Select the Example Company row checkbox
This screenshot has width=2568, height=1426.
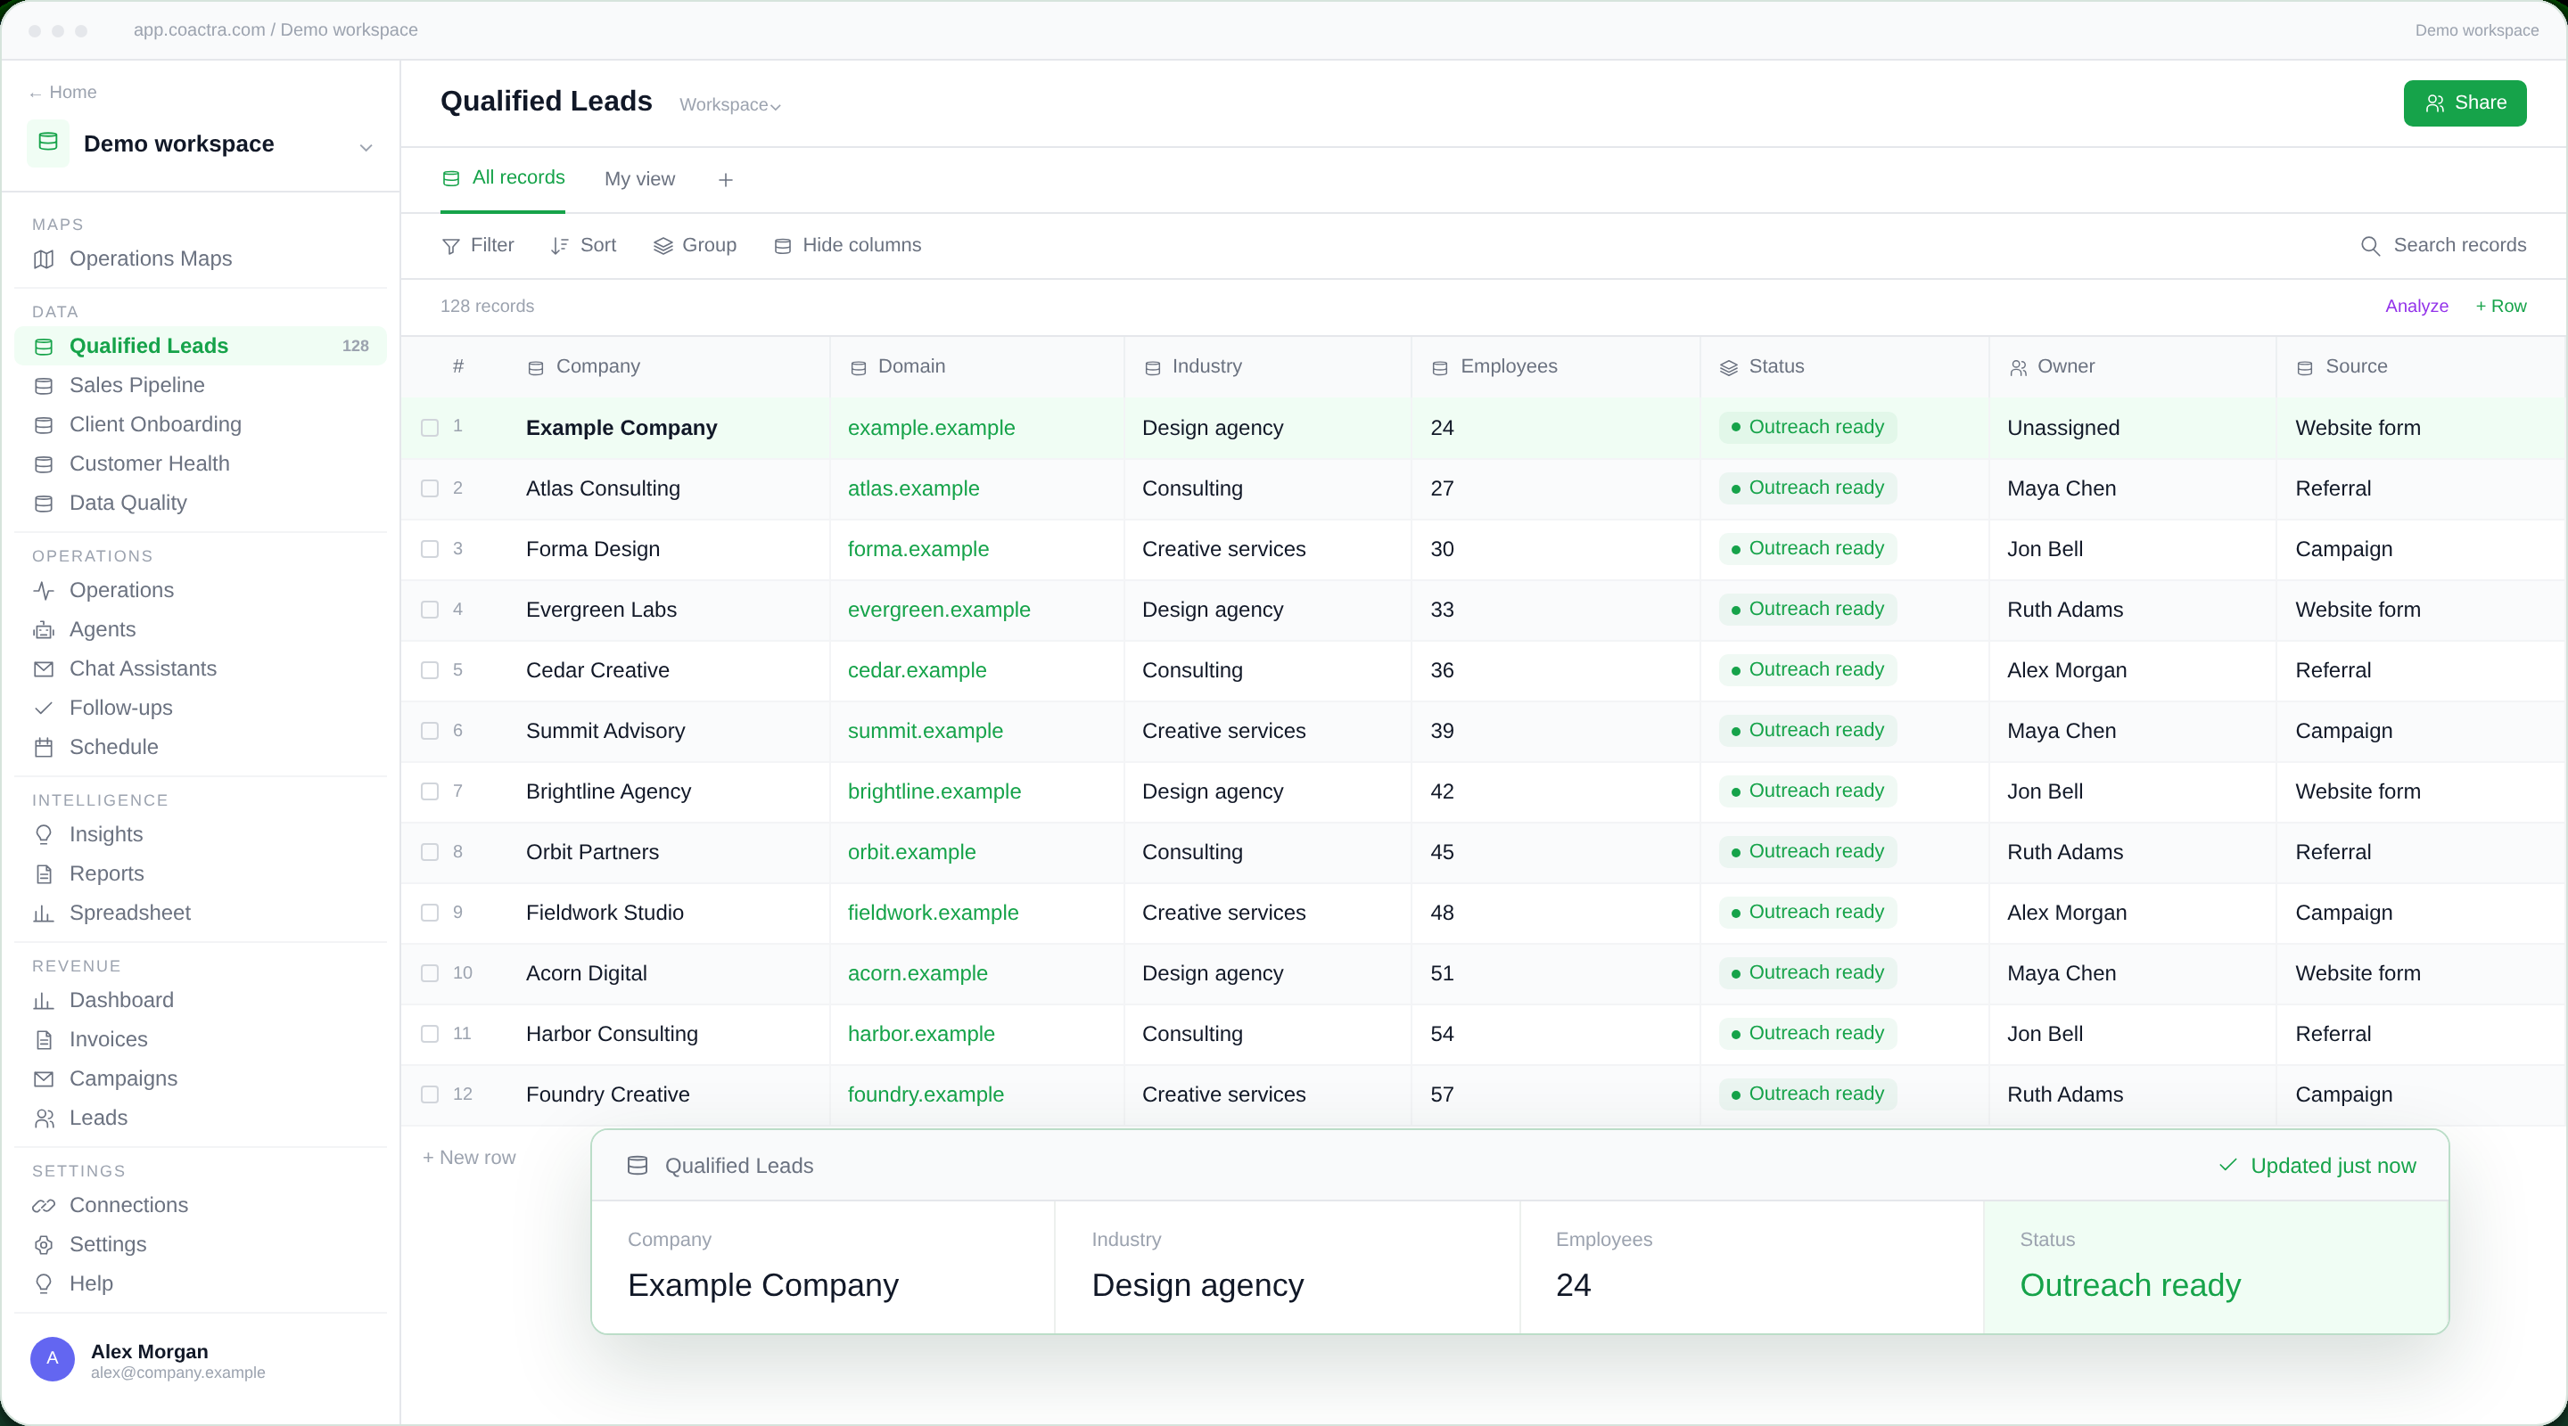[x=430, y=428]
